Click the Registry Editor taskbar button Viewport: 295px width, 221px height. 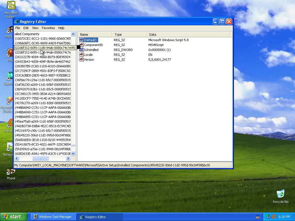click(100, 217)
